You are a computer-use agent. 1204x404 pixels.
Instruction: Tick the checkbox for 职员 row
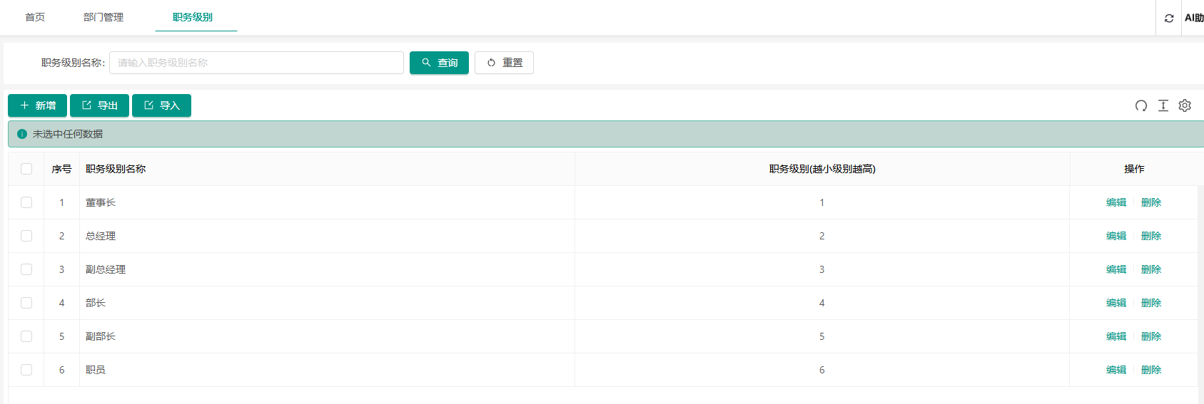click(26, 370)
